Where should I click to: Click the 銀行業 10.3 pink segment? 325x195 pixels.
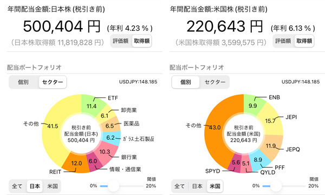click(x=106, y=152)
